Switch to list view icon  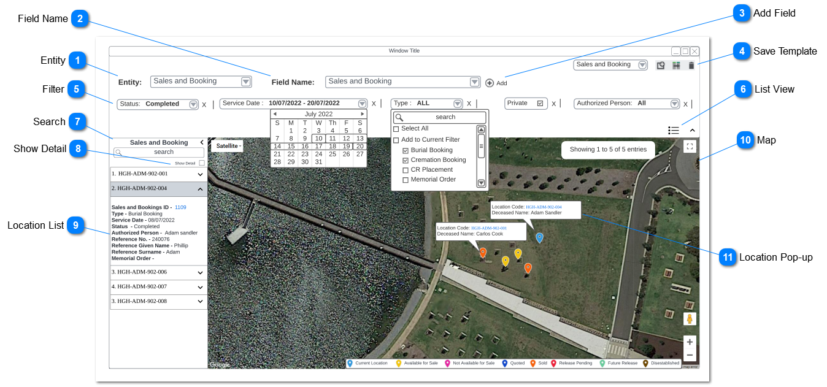point(674,130)
